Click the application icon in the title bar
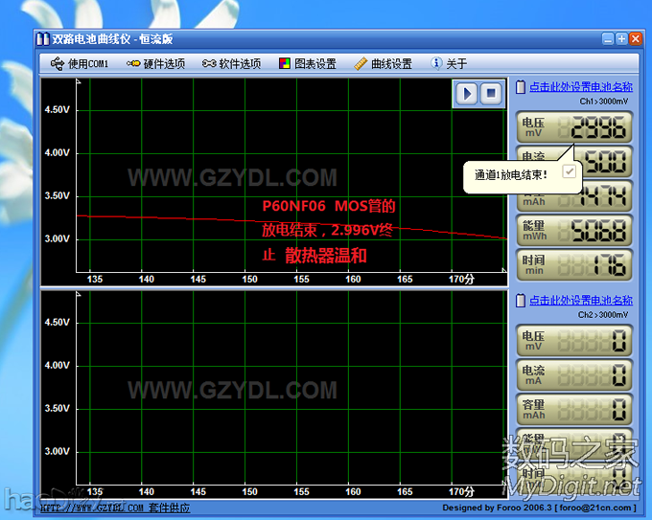The height and width of the screenshot is (520, 652). 43,39
